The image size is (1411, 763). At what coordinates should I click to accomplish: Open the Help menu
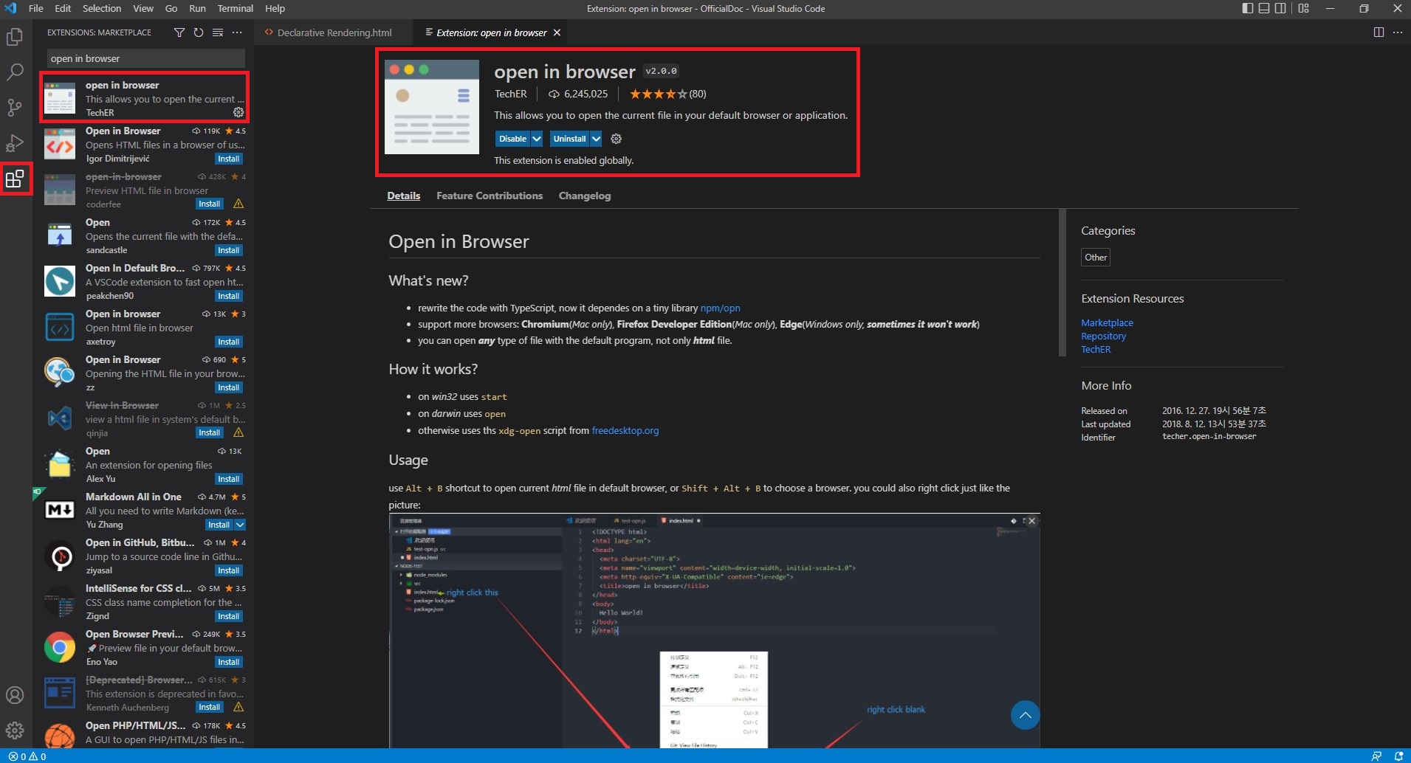pyautogui.click(x=275, y=9)
